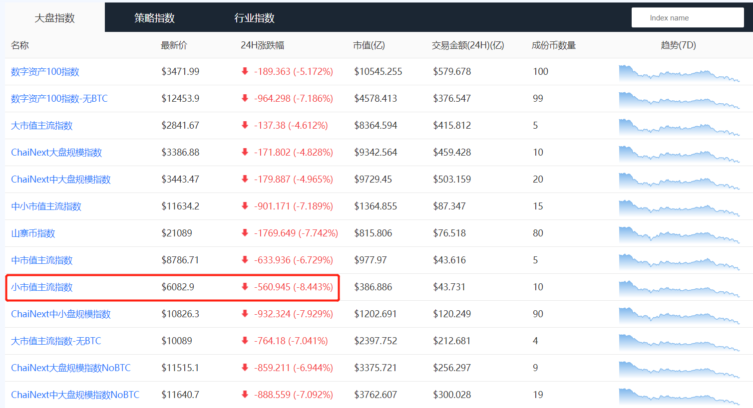Screen dimensions: 753x408
Task: Click 7D trend chart for 小市值主流指数
Action: pos(679,288)
